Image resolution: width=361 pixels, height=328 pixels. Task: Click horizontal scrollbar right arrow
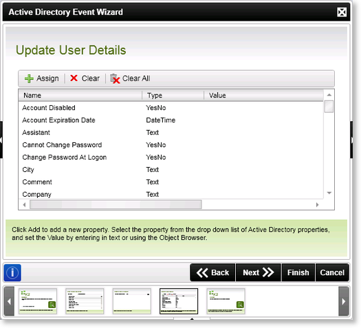pos(317,205)
